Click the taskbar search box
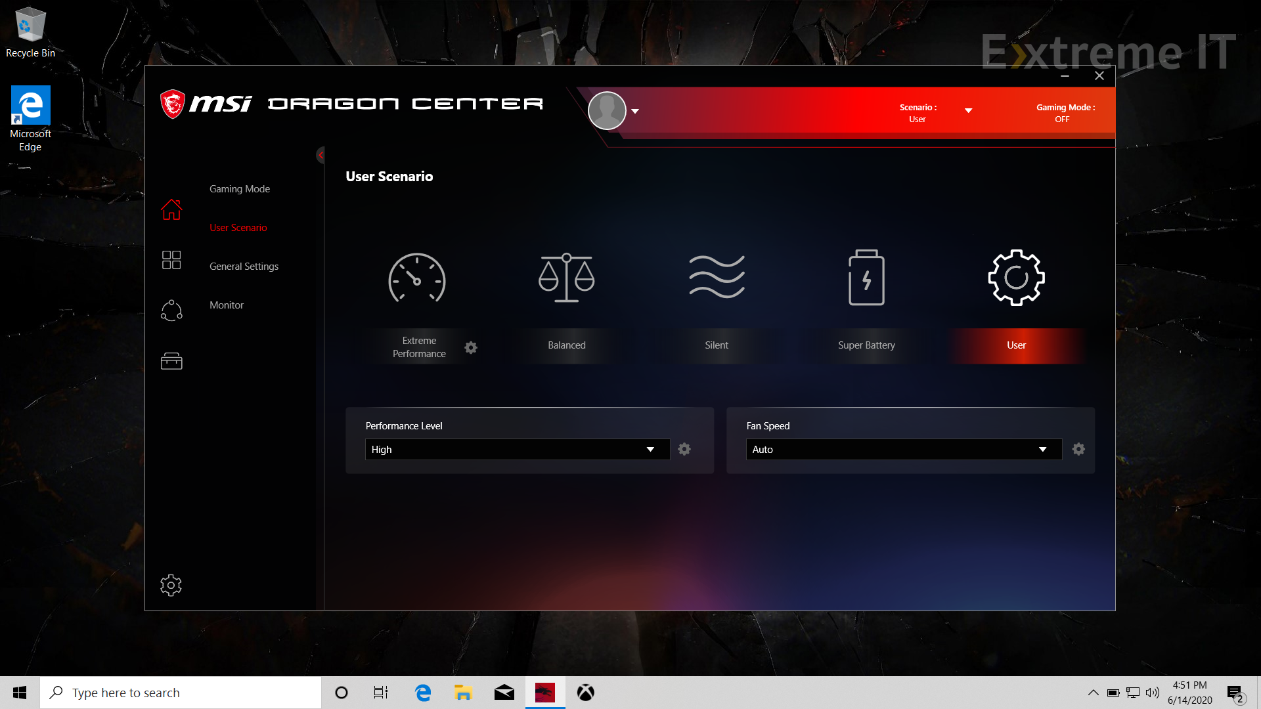Viewport: 1261px width, 709px height. (x=181, y=693)
